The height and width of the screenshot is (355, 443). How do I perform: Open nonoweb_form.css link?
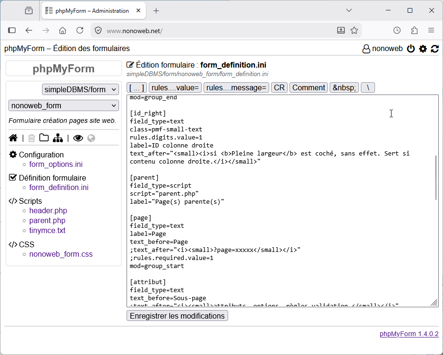point(61,254)
